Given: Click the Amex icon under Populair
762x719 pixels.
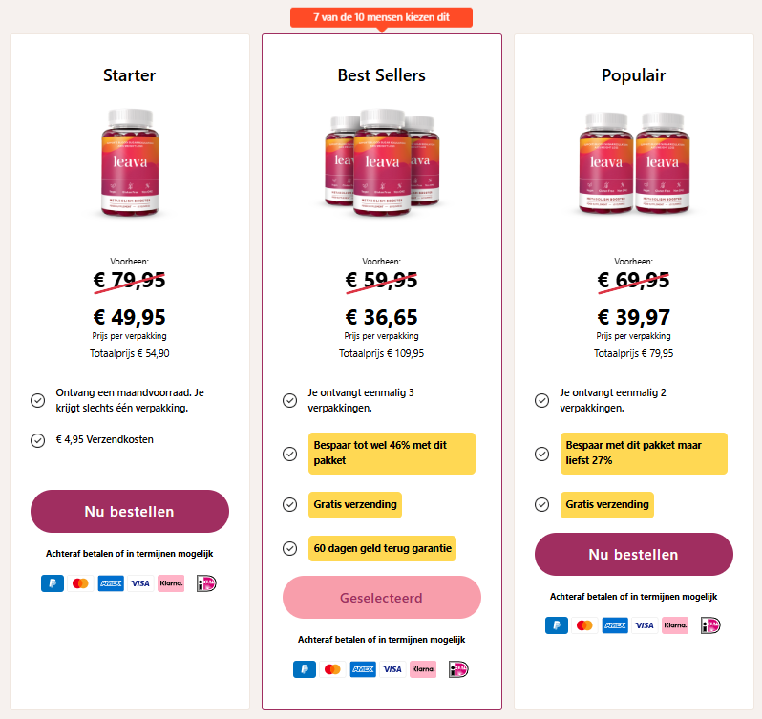Looking at the screenshot, I should [616, 625].
